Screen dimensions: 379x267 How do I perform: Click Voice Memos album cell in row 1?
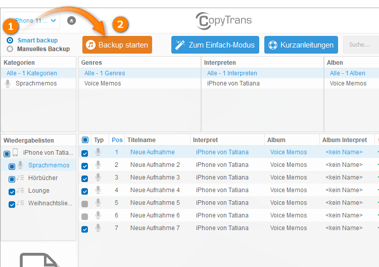tap(289, 152)
